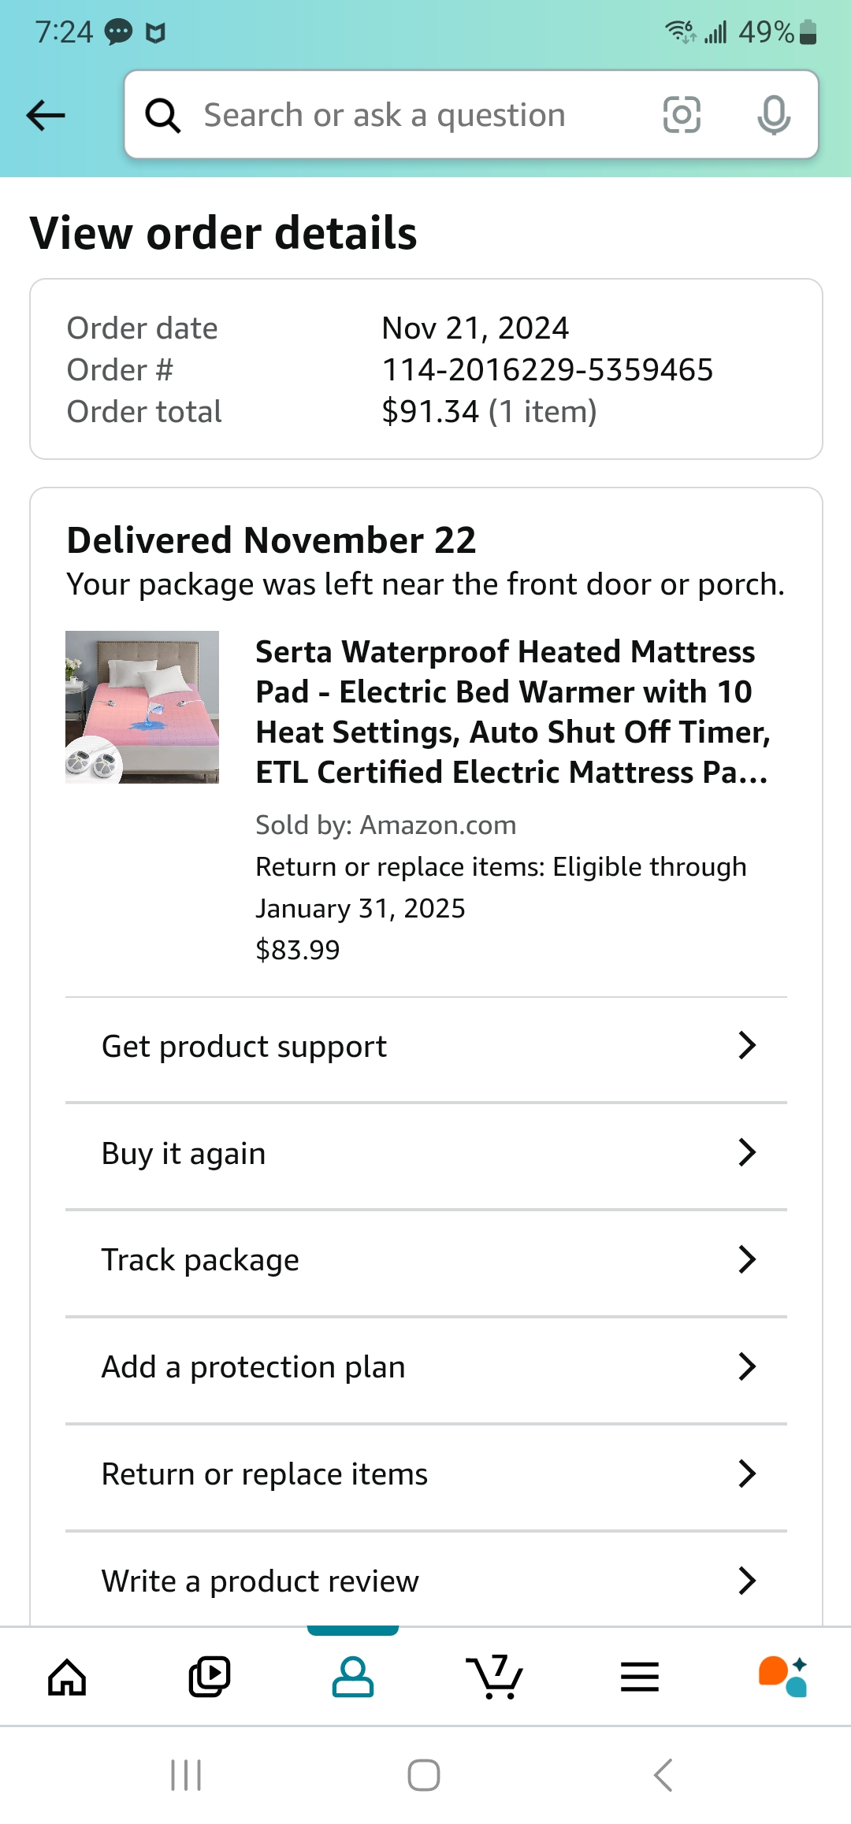Select Return or replace items

(426, 1474)
